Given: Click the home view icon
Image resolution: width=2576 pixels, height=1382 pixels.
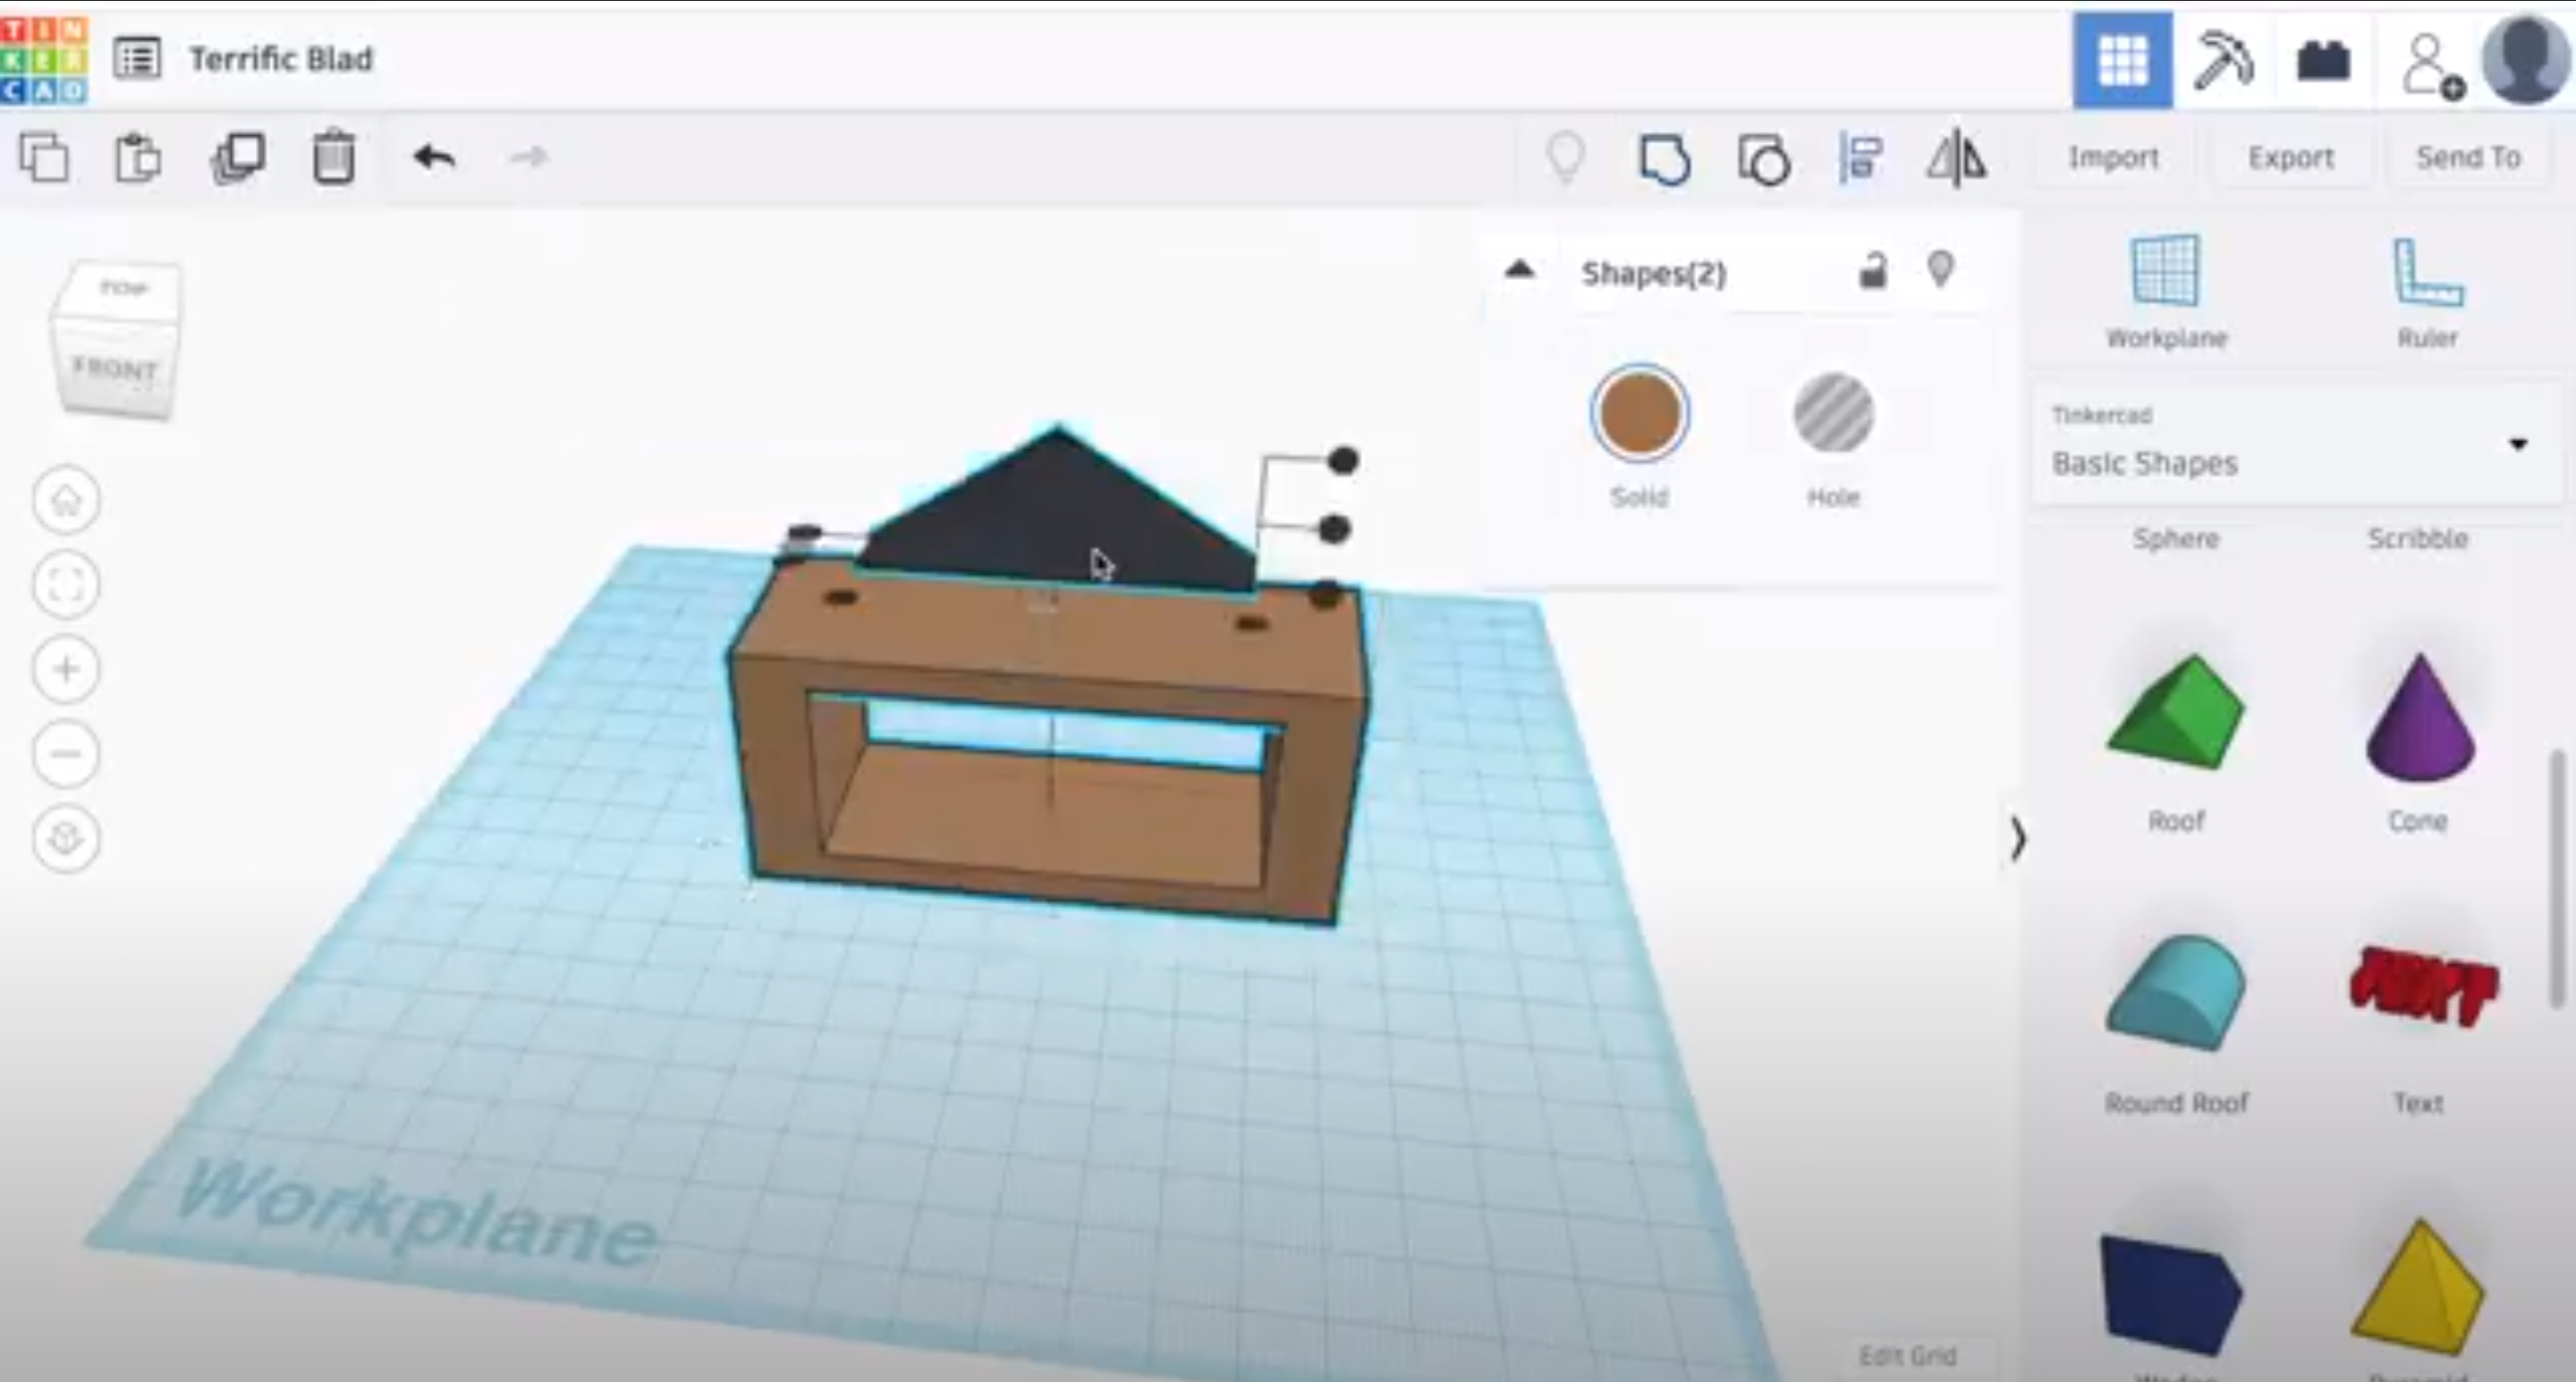Looking at the screenshot, I should point(65,499).
